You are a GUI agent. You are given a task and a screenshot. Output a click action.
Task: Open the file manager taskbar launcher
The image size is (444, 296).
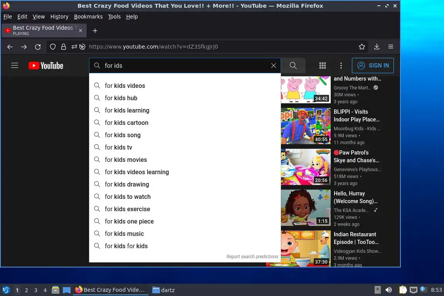tap(55, 290)
